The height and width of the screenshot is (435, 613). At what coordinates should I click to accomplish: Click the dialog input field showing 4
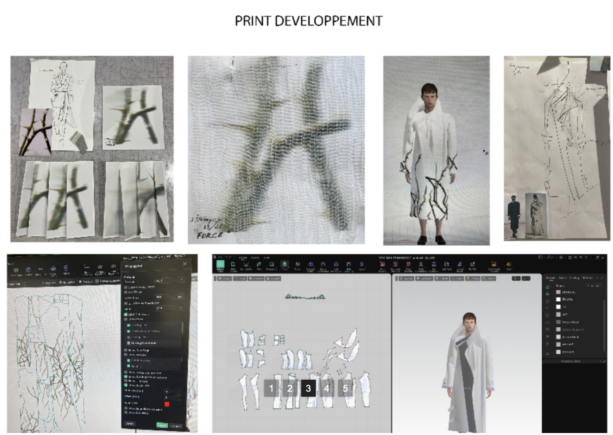173,391
